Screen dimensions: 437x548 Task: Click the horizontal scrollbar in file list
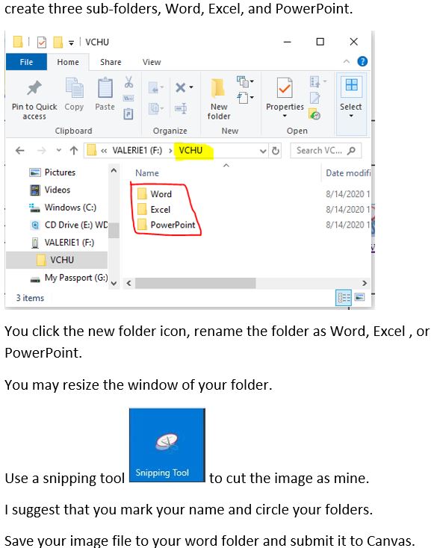point(196,283)
